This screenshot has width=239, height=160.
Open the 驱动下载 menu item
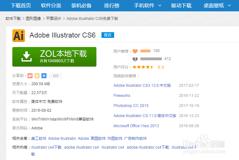(x=181, y=6)
